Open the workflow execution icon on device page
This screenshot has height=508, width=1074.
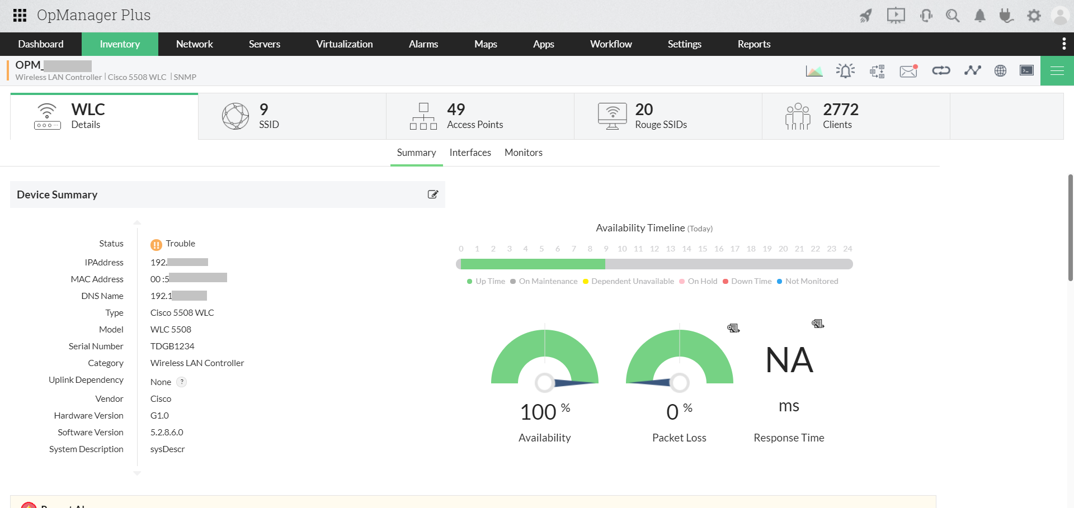click(877, 70)
